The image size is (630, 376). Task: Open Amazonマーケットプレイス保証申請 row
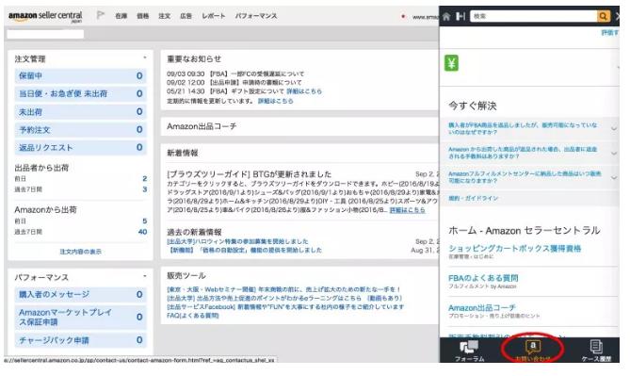click(81, 317)
